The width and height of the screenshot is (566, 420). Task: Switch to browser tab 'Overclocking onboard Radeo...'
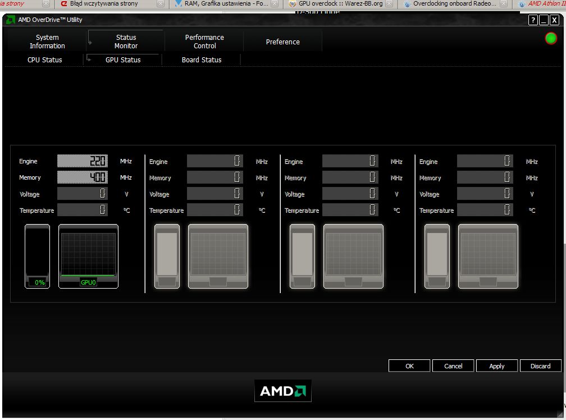[454, 3]
